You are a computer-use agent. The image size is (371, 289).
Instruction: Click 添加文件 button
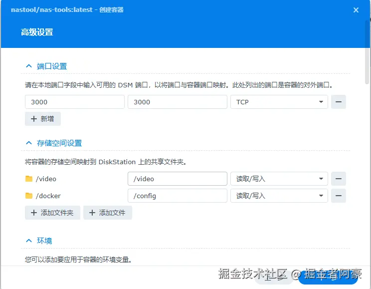(x=108, y=213)
